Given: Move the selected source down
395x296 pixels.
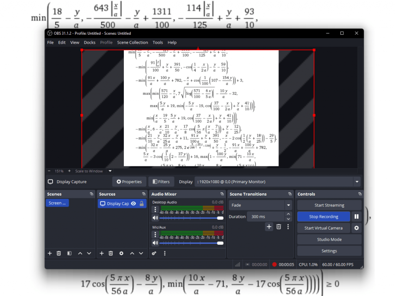Looking at the screenshot, I should click(141, 253).
